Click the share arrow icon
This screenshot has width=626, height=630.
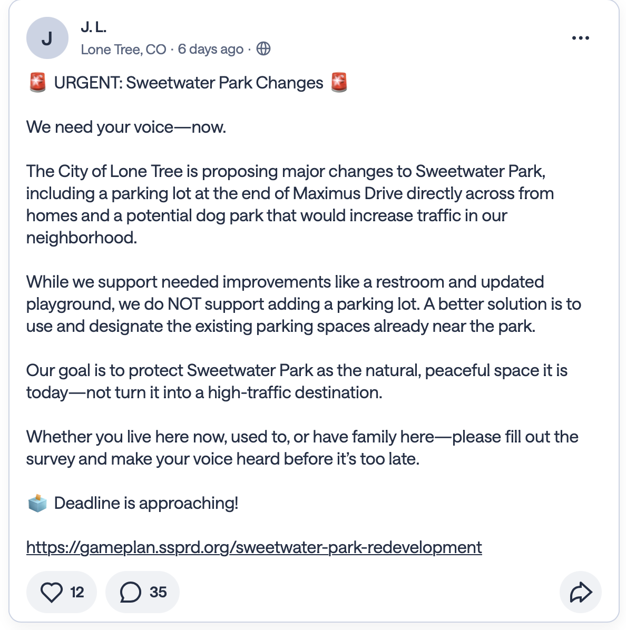580,592
